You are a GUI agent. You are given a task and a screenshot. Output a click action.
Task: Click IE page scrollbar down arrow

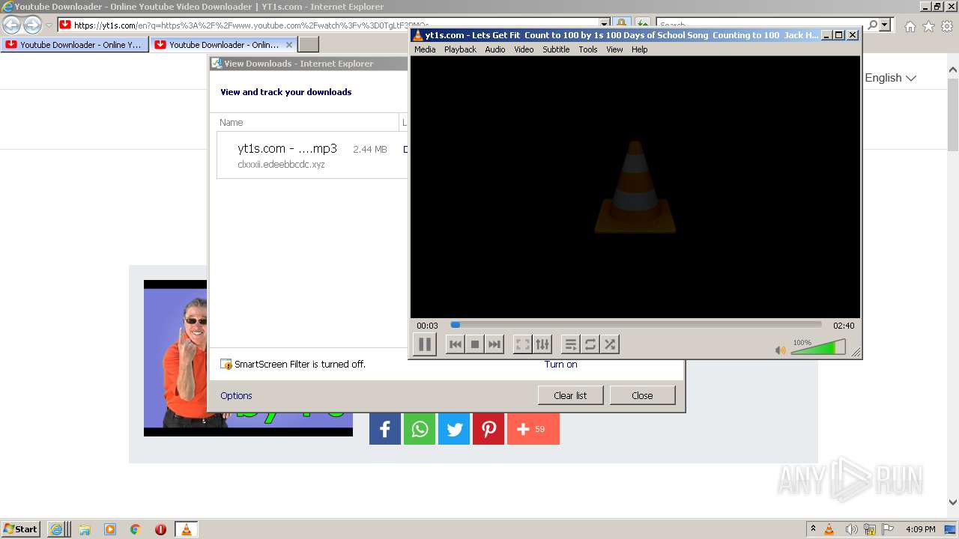tap(953, 502)
